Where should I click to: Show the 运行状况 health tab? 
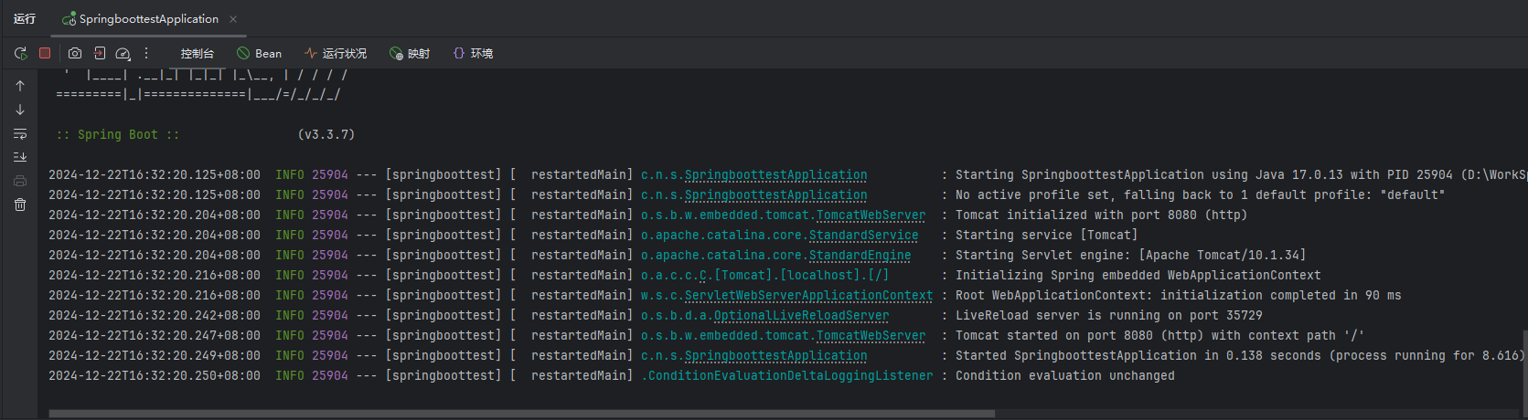point(336,54)
